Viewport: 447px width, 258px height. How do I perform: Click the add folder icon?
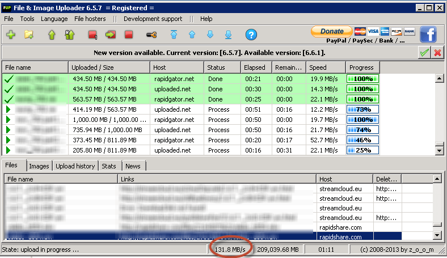coord(29,35)
